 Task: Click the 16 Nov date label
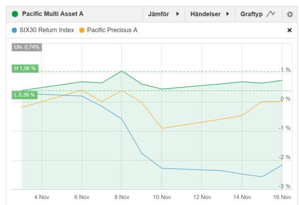(x=282, y=197)
